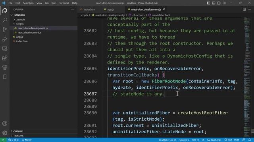
Task: Open app.js in explorer tree
Action: pos(43,37)
